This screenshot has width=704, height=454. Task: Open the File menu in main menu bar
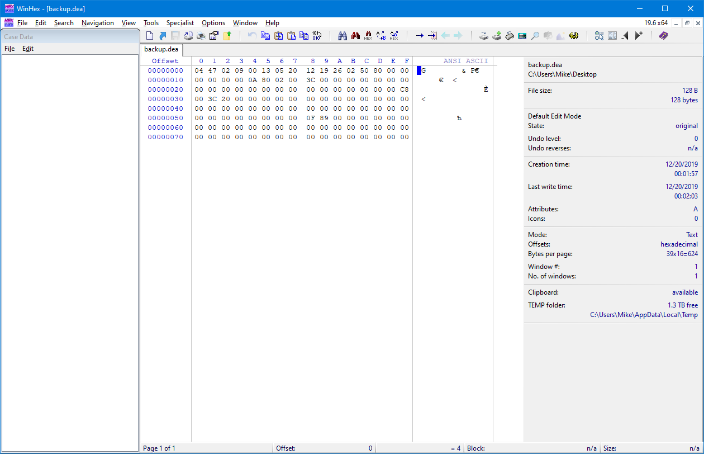(22, 23)
